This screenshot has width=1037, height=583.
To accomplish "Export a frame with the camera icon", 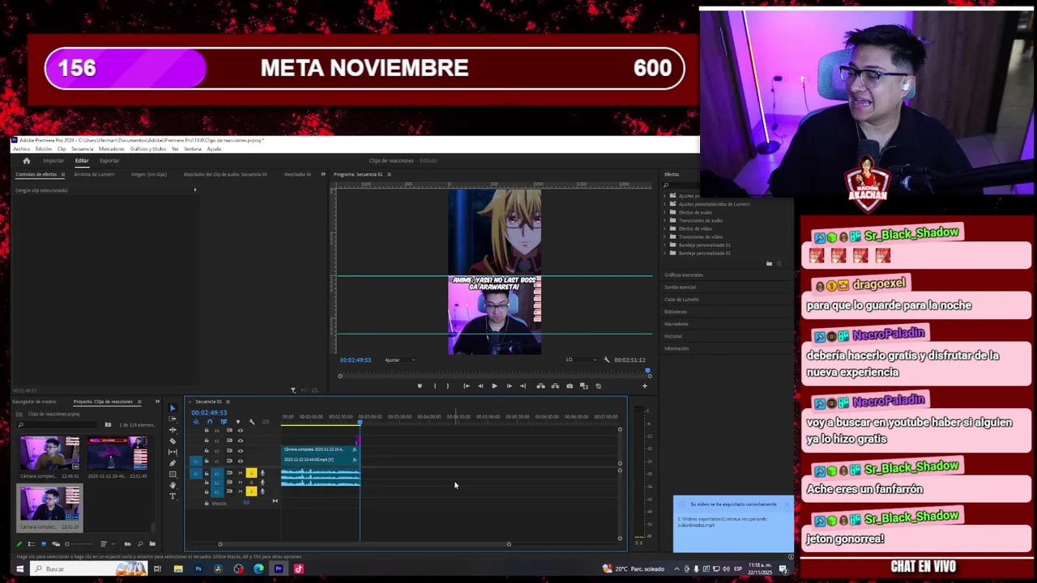I will (570, 386).
